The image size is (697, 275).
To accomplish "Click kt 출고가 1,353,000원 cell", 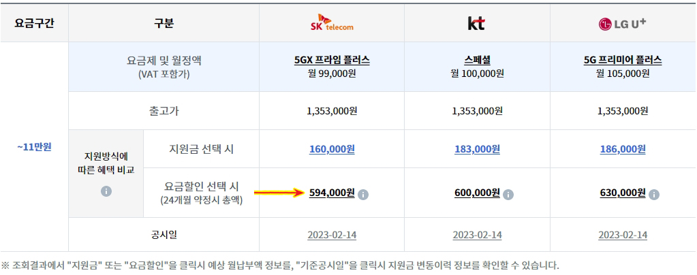I will [x=477, y=111].
